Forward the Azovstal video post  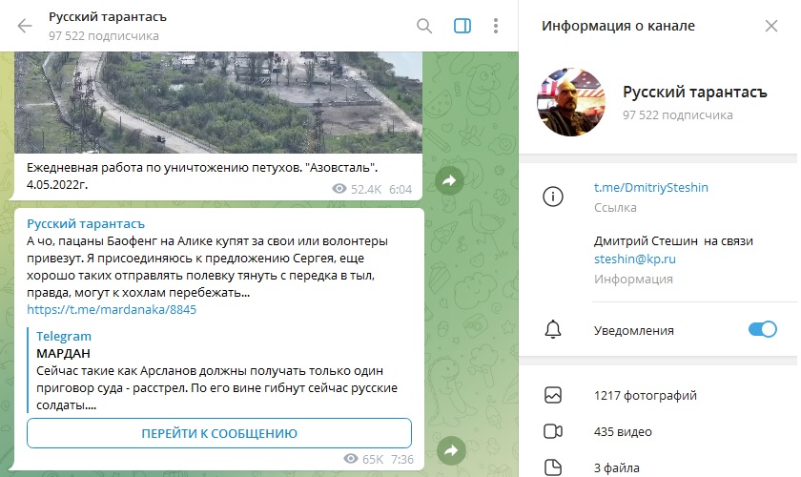click(x=450, y=180)
